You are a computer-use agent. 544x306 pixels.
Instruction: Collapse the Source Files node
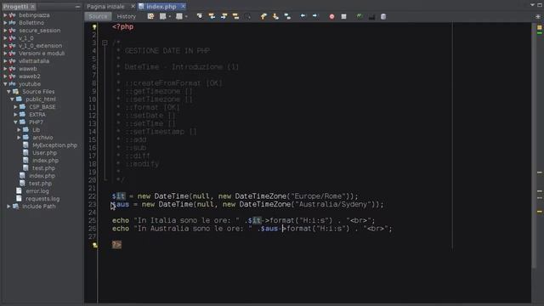coord(8,92)
